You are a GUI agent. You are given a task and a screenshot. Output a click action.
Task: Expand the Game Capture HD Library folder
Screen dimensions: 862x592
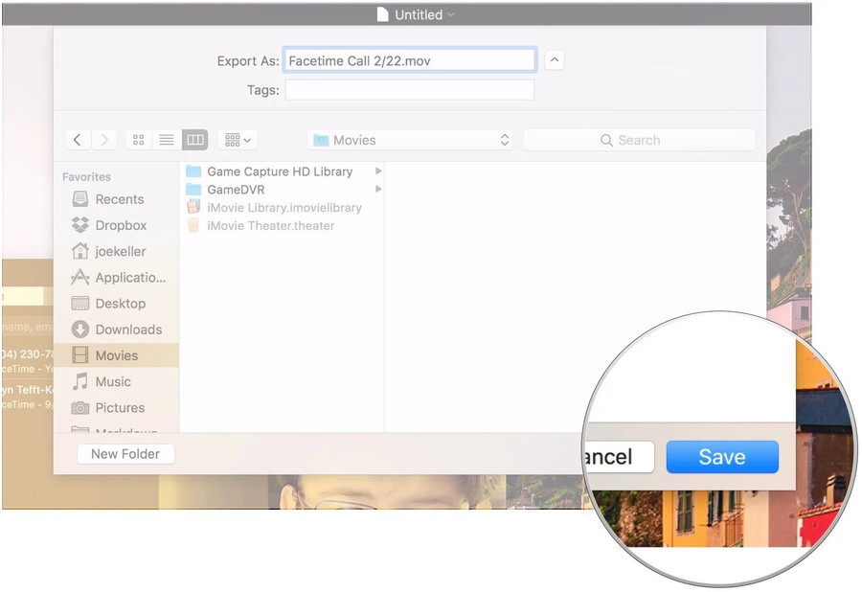pos(376,171)
